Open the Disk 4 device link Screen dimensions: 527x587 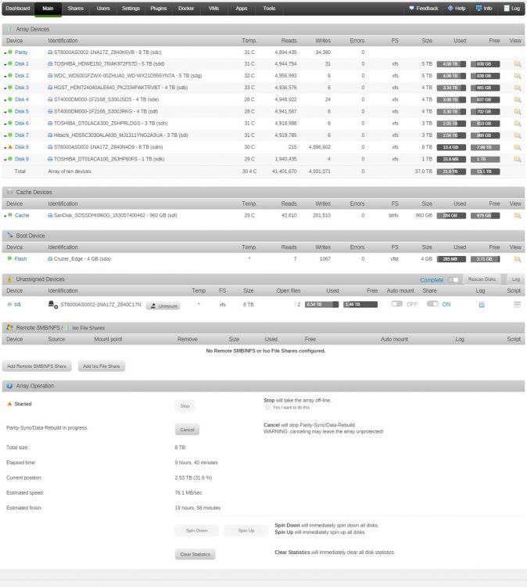[x=22, y=99]
